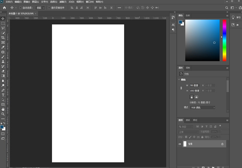242x168 pixels.
Task: Hide the 背景 layer with eye icon
Action: click(180, 144)
